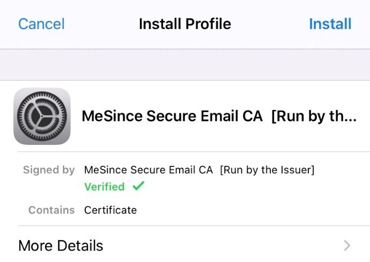Select the Certificate content entry

tap(110, 210)
